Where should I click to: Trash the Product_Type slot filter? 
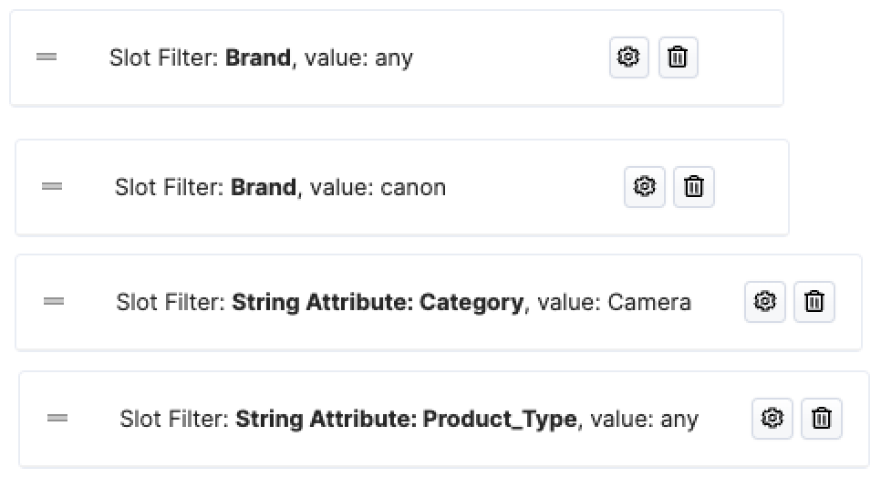click(x=822, y=419)
